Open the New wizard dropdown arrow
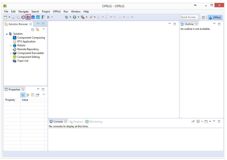Image resolution: width=227 pixels, height=160 pixels. pyautogui.click(x=9, y=17)
